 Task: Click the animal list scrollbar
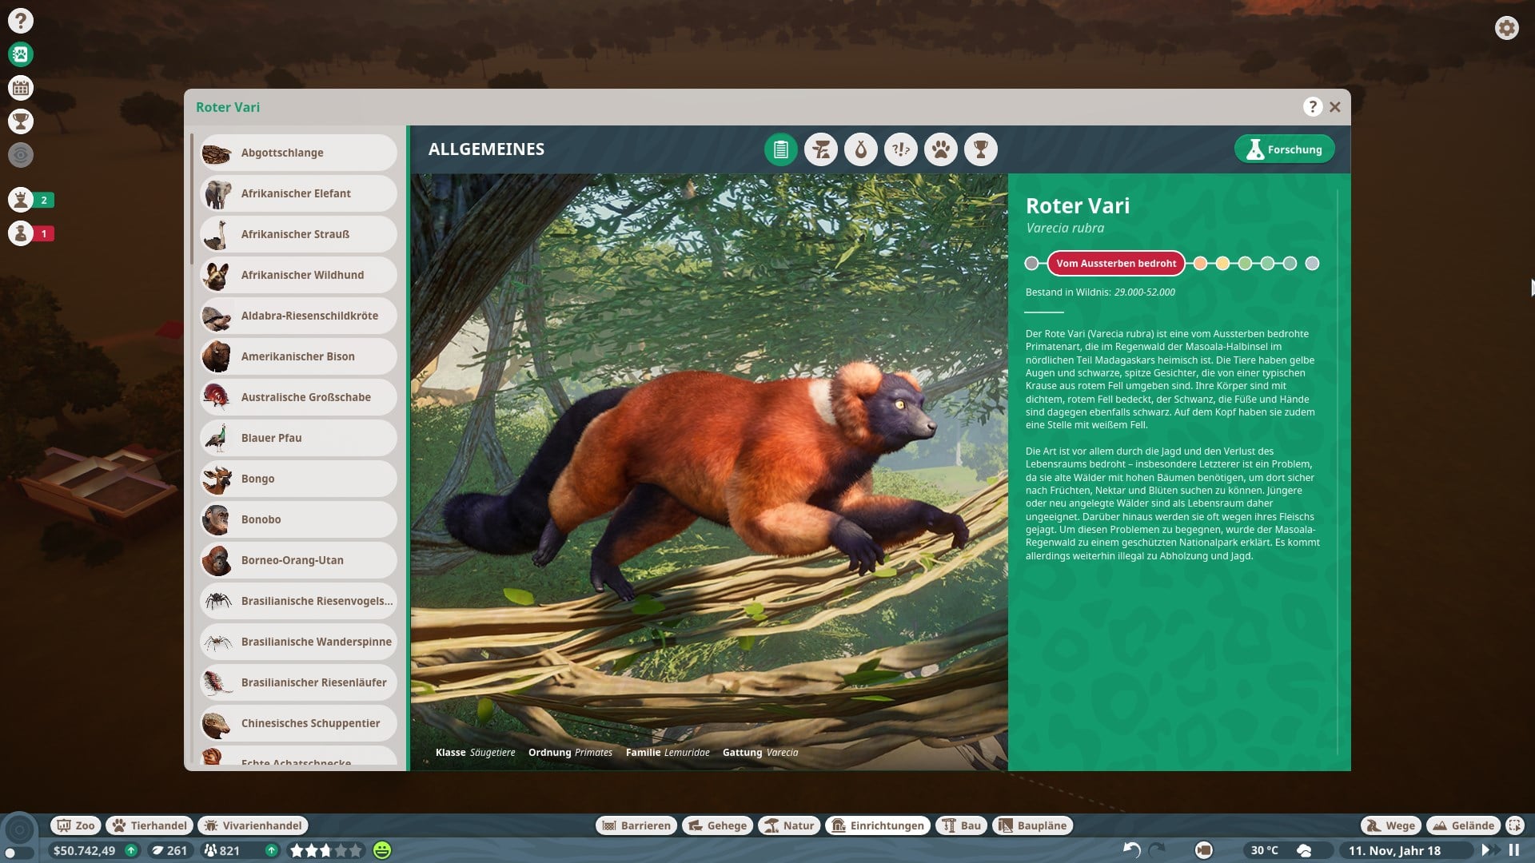point(191,200)
